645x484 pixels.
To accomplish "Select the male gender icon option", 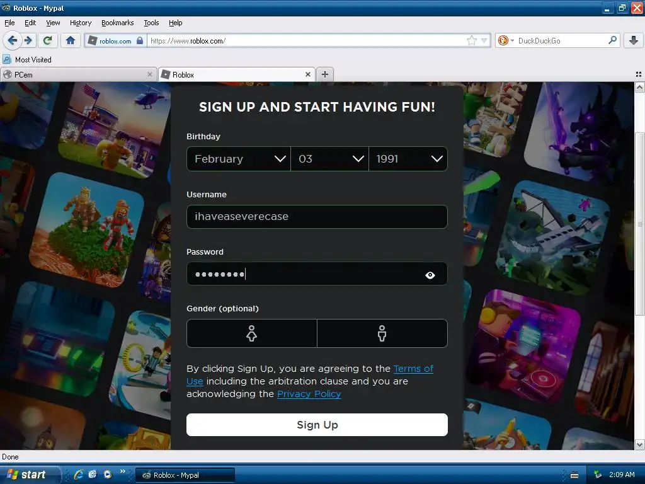I will tap(382, 333).
